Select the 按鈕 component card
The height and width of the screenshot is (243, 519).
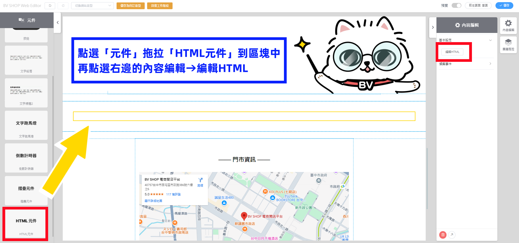(x=26, y=35)
